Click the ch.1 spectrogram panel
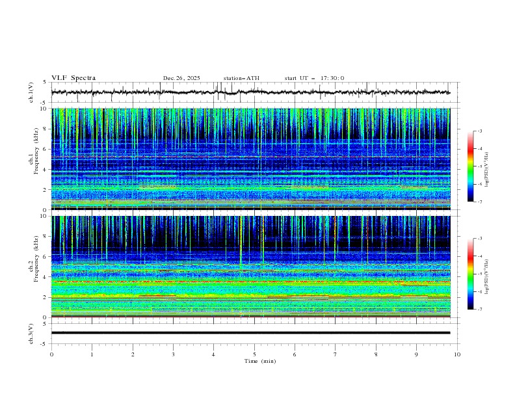 point(250,159)
